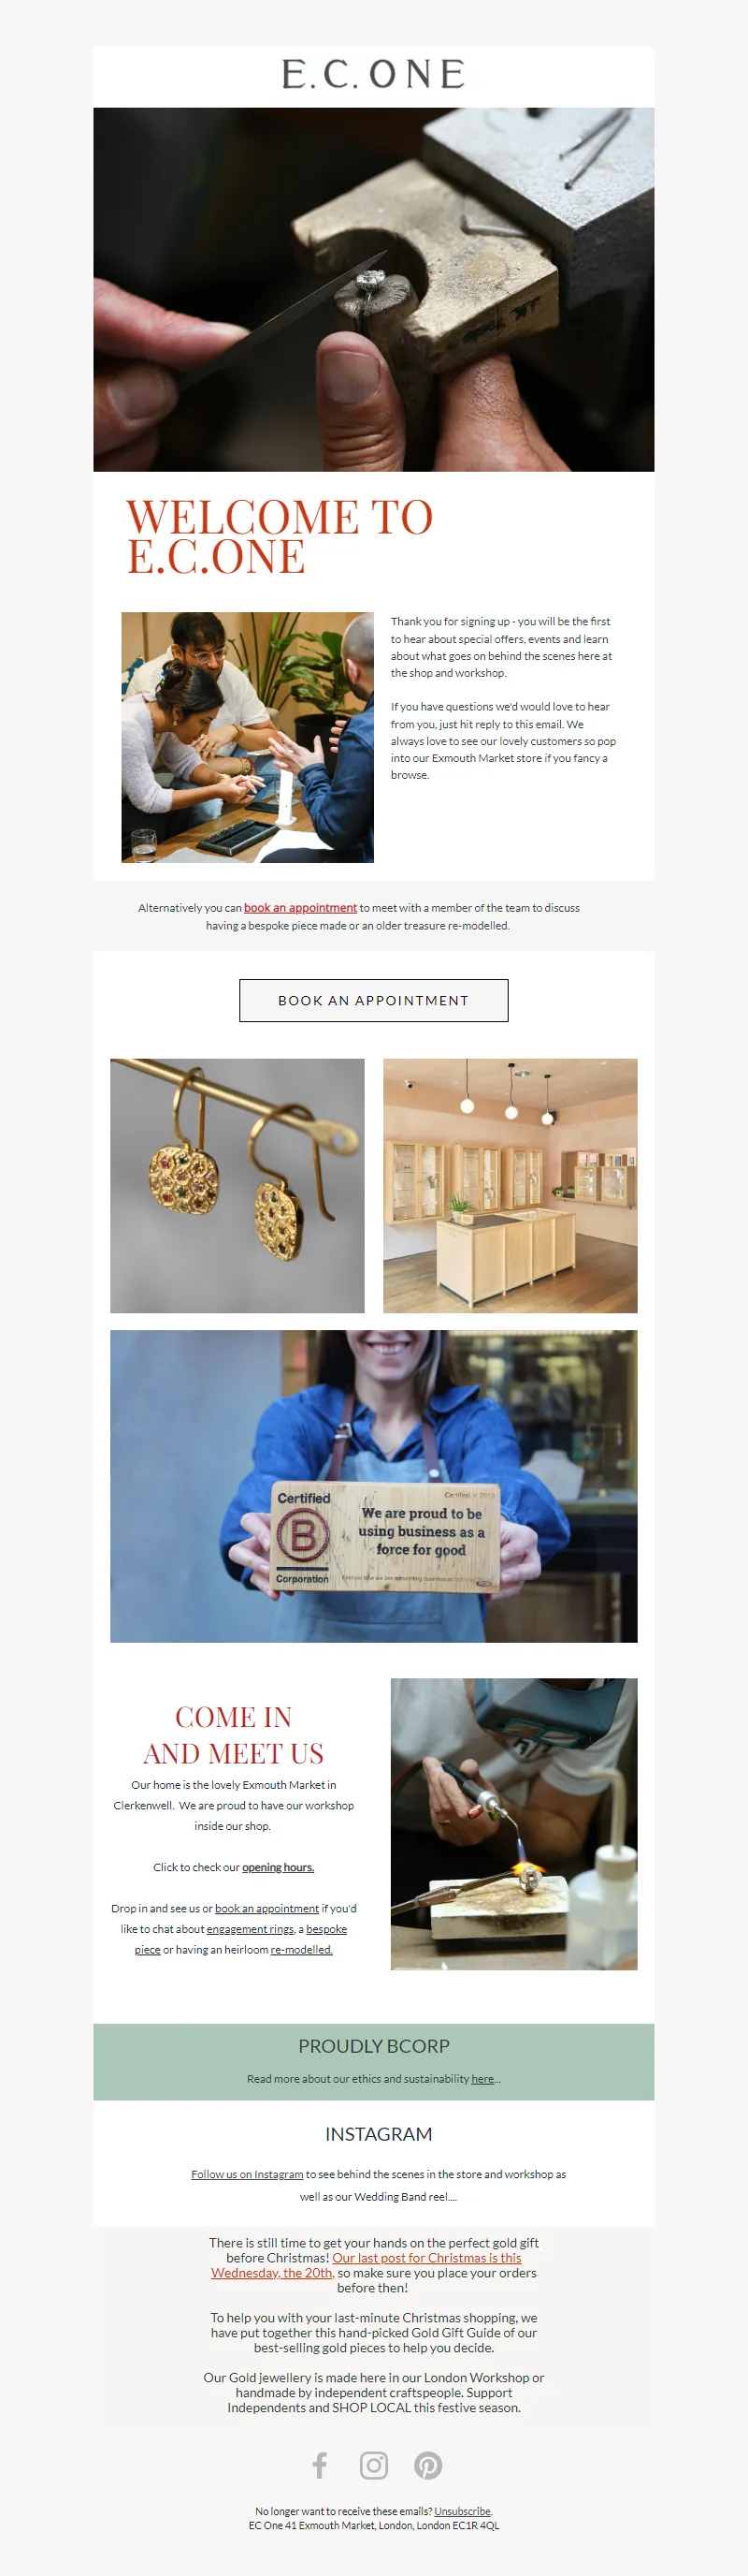This screenshot has height=2576, width=748.
Task: Click the Certified B Corporation image
Action: [x=373, y=1486]
